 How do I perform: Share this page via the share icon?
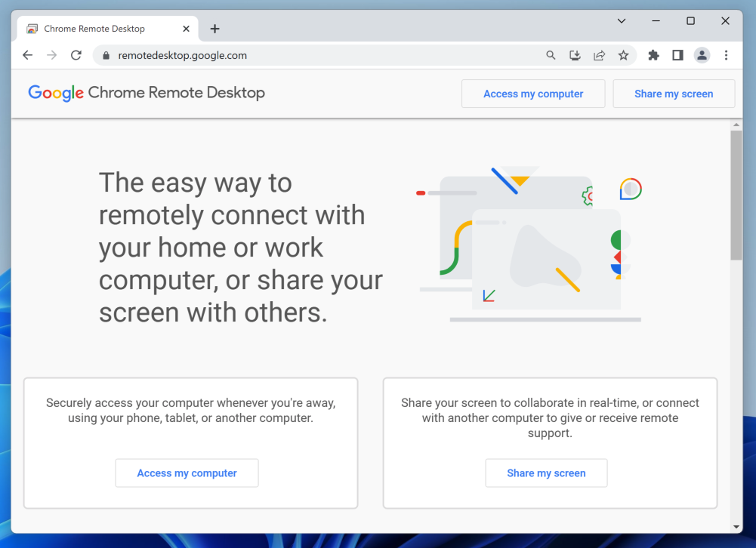point(599,55)
